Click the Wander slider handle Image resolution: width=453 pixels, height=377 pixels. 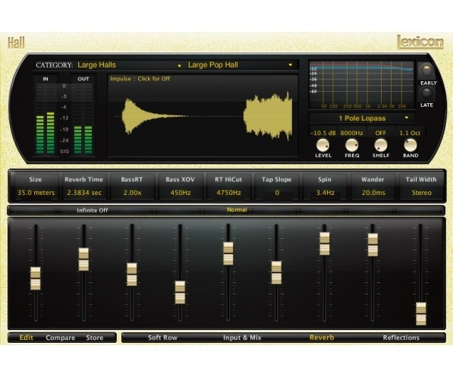coord(373,245)
